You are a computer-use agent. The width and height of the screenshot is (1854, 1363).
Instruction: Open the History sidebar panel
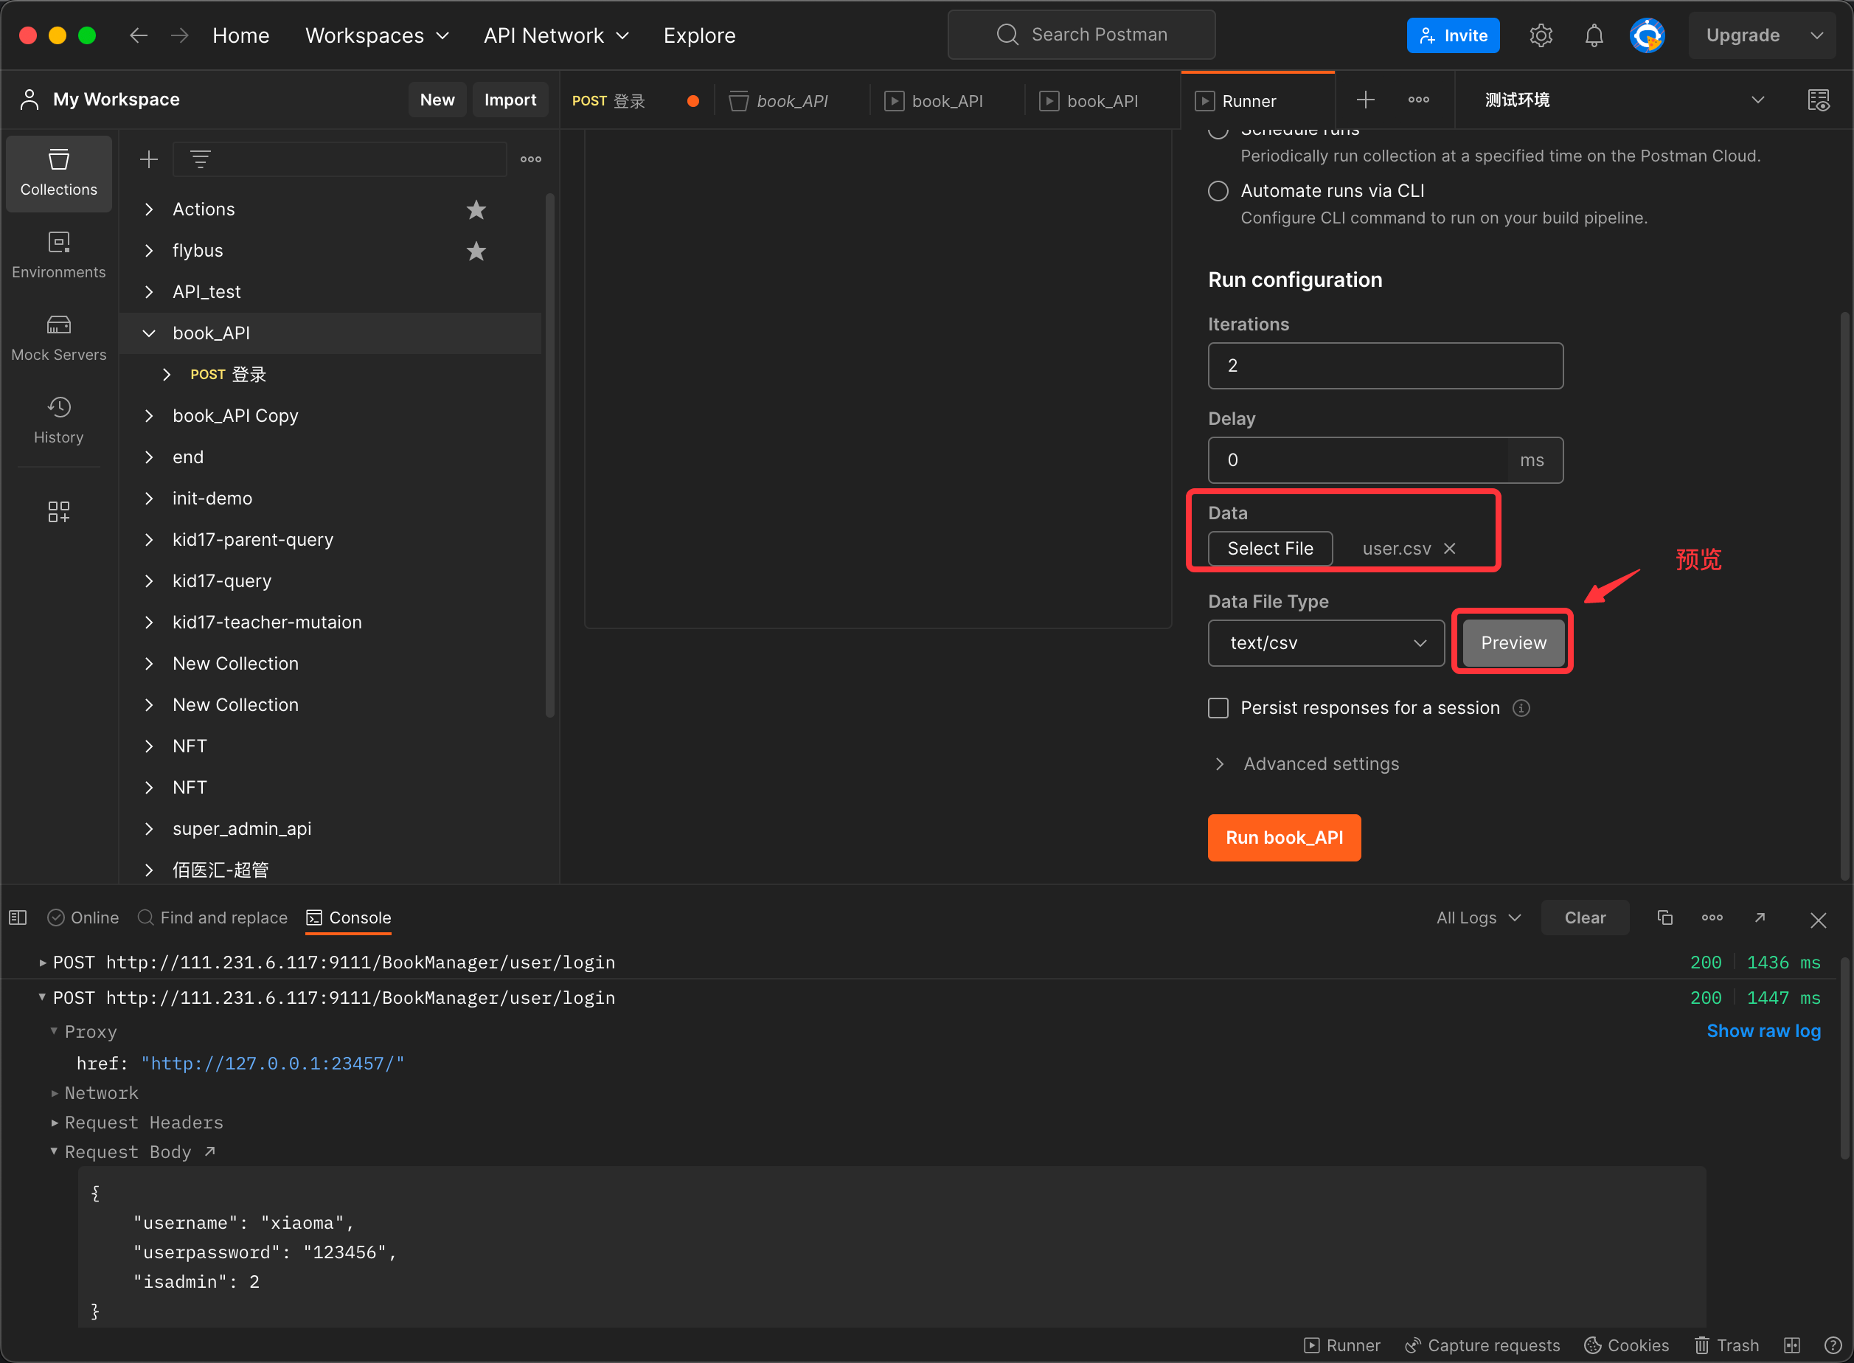click(58, 420)
